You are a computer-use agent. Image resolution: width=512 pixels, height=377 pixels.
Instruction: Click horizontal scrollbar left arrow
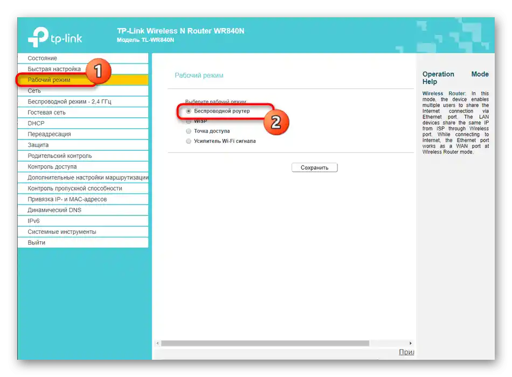tap(157, 343)
